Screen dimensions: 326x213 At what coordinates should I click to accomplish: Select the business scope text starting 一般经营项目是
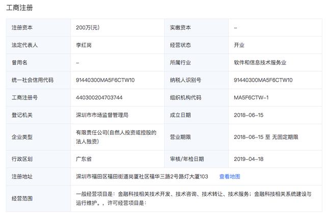click(x=194, y=198)
